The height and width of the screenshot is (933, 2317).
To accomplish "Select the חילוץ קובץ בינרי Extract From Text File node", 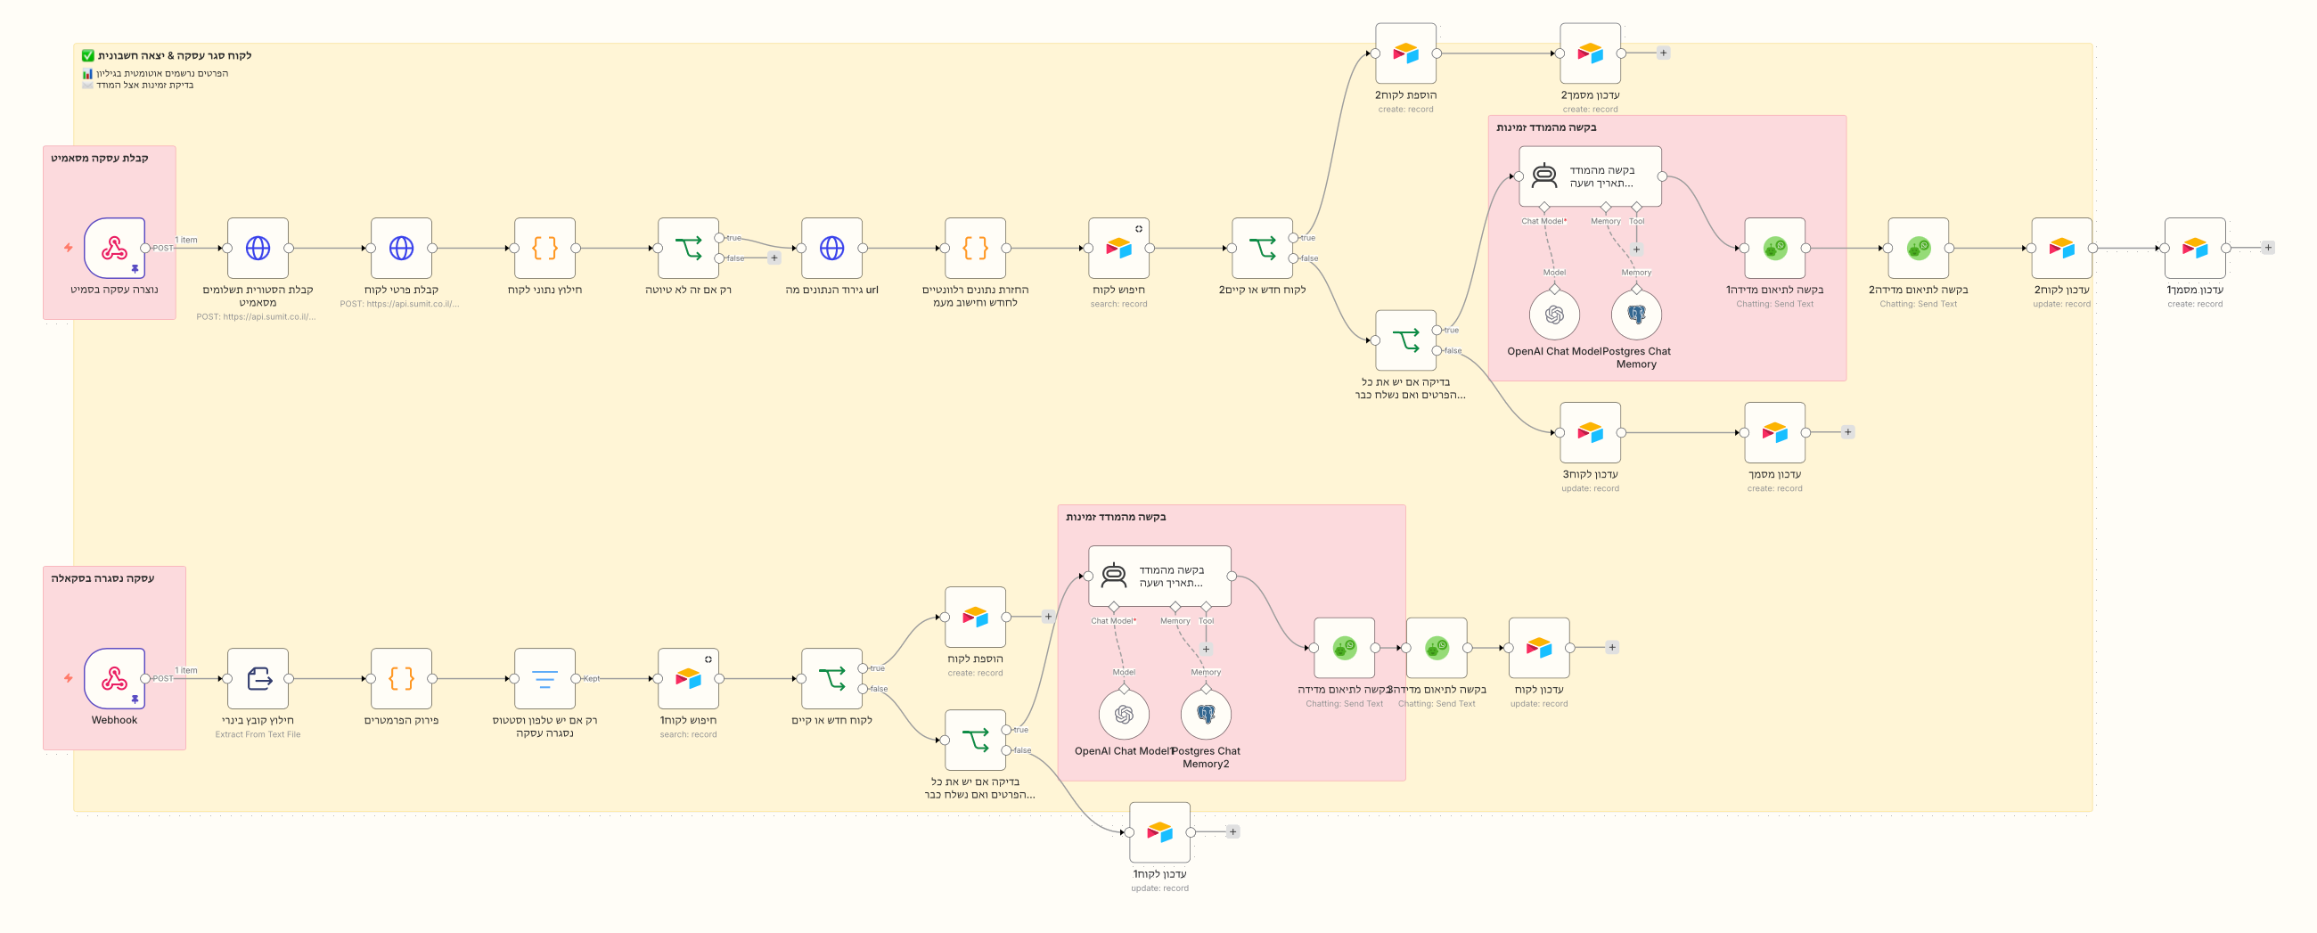I will pos(258,678).
